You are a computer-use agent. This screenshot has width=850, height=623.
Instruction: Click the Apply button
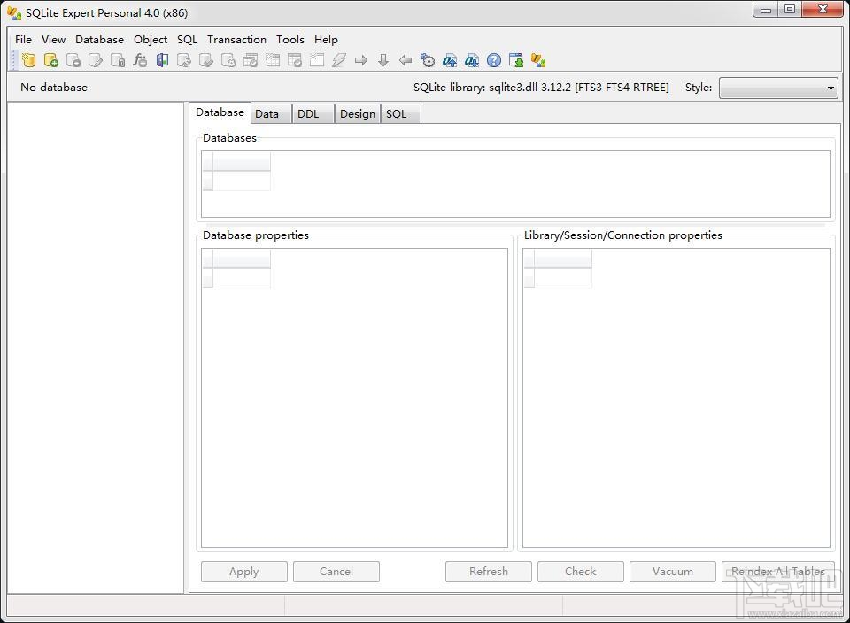click(x=244, y=572)
